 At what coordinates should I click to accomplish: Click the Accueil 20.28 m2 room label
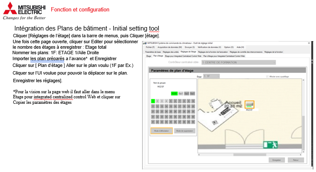[234, 104]
